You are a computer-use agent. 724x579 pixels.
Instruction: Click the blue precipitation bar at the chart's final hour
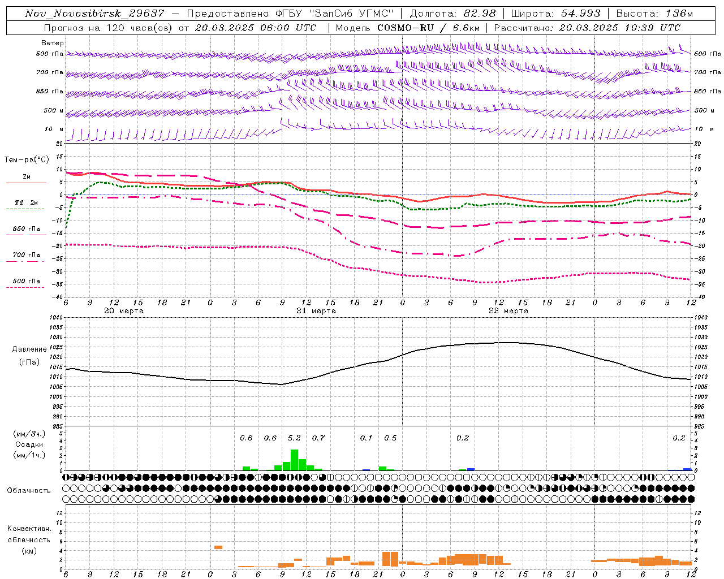(x=687, y=469)
